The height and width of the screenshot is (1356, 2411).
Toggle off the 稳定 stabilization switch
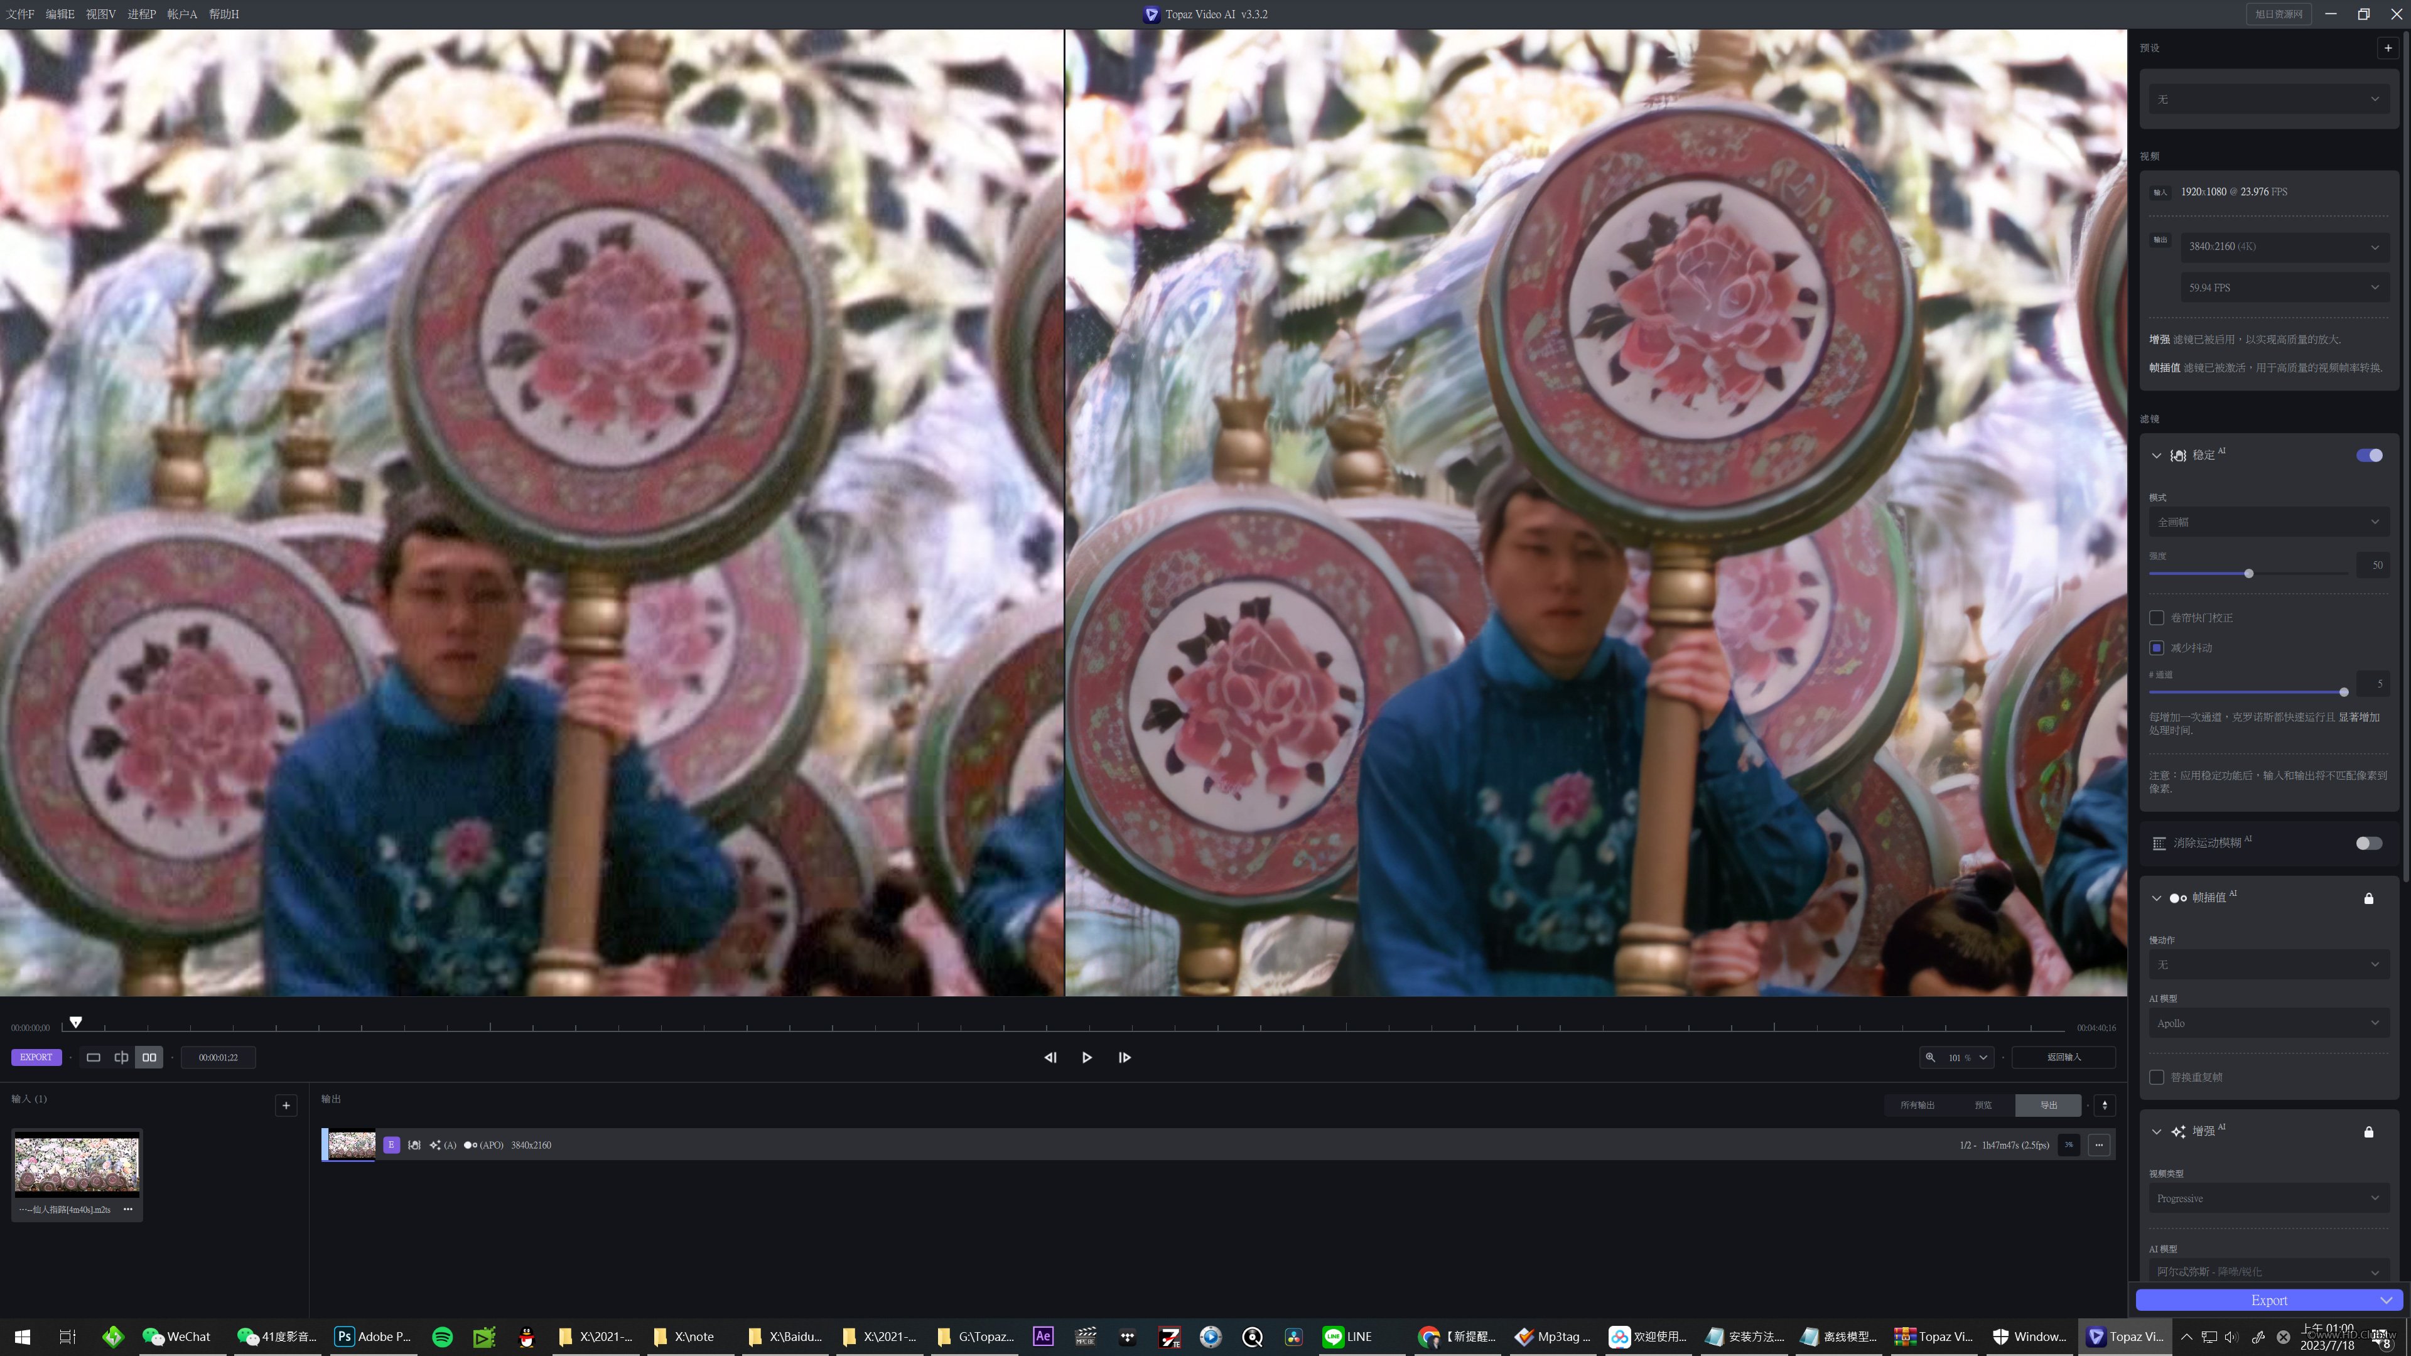click(x=2369, y=455)
